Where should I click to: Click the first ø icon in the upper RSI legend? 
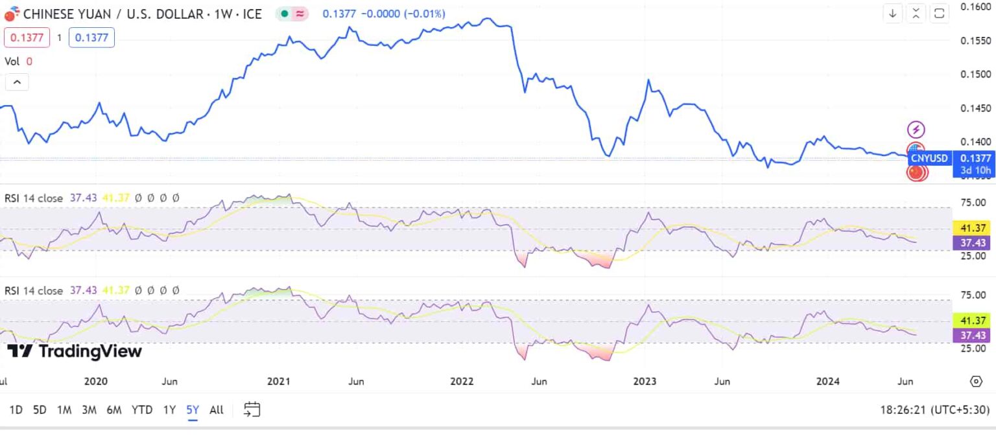click(x=139, y=198)
